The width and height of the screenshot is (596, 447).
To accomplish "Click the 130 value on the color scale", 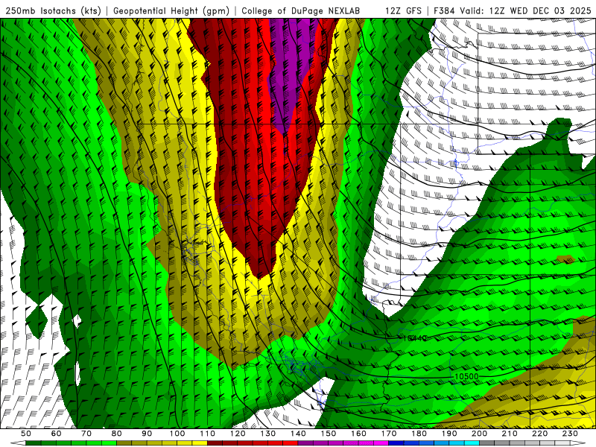I will pos(268,434).
